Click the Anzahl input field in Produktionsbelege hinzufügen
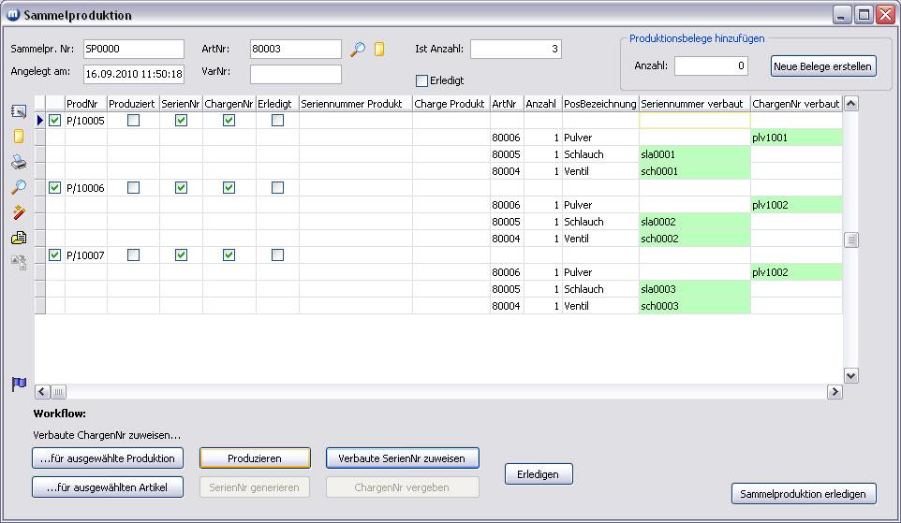 point(711,65)
